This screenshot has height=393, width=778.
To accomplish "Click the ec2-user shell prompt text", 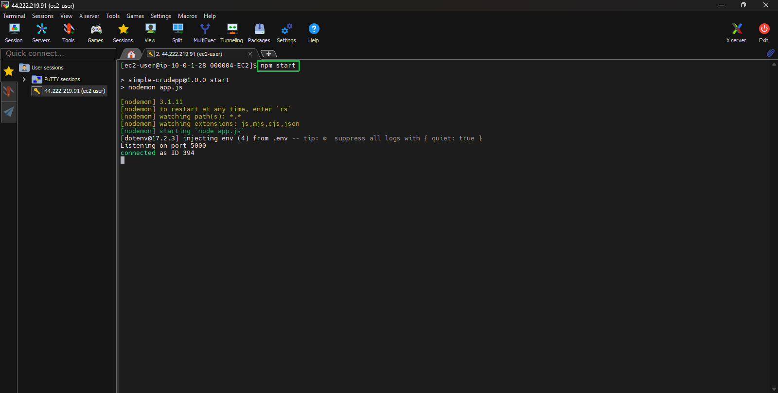I will click(x=189, y=66).
